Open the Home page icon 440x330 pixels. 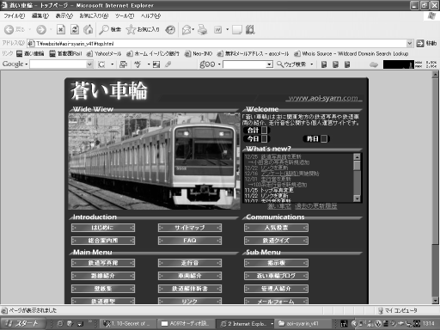89,29
